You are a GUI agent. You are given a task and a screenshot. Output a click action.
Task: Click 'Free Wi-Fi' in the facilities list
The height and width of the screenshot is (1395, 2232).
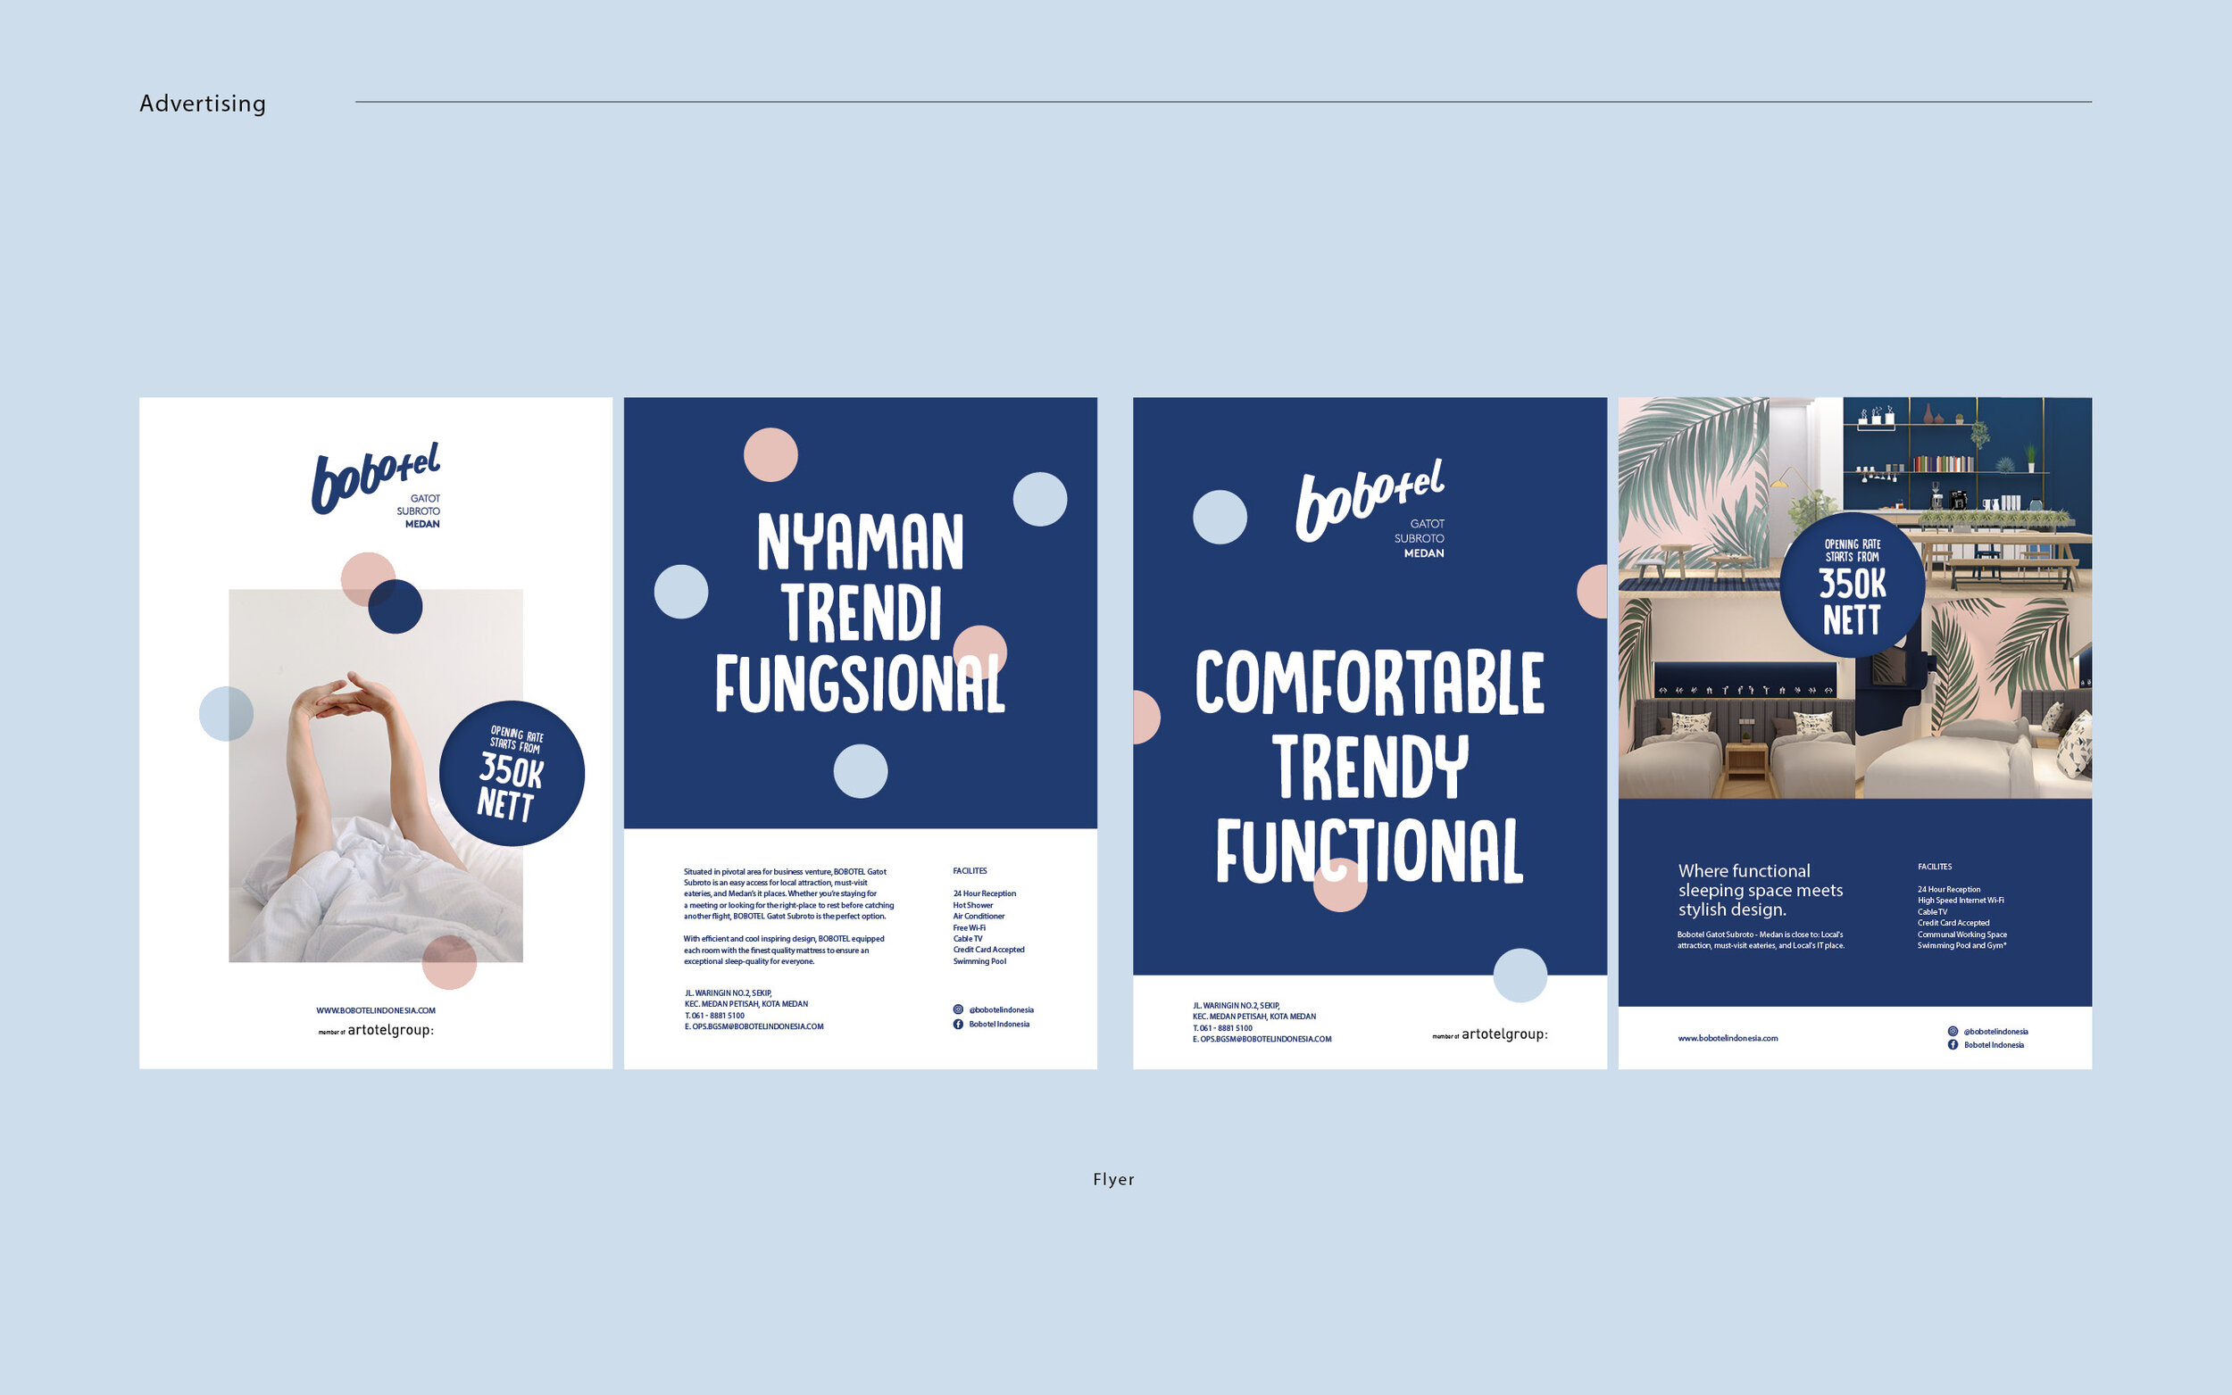pyautogui.click(x=969, y=927)
